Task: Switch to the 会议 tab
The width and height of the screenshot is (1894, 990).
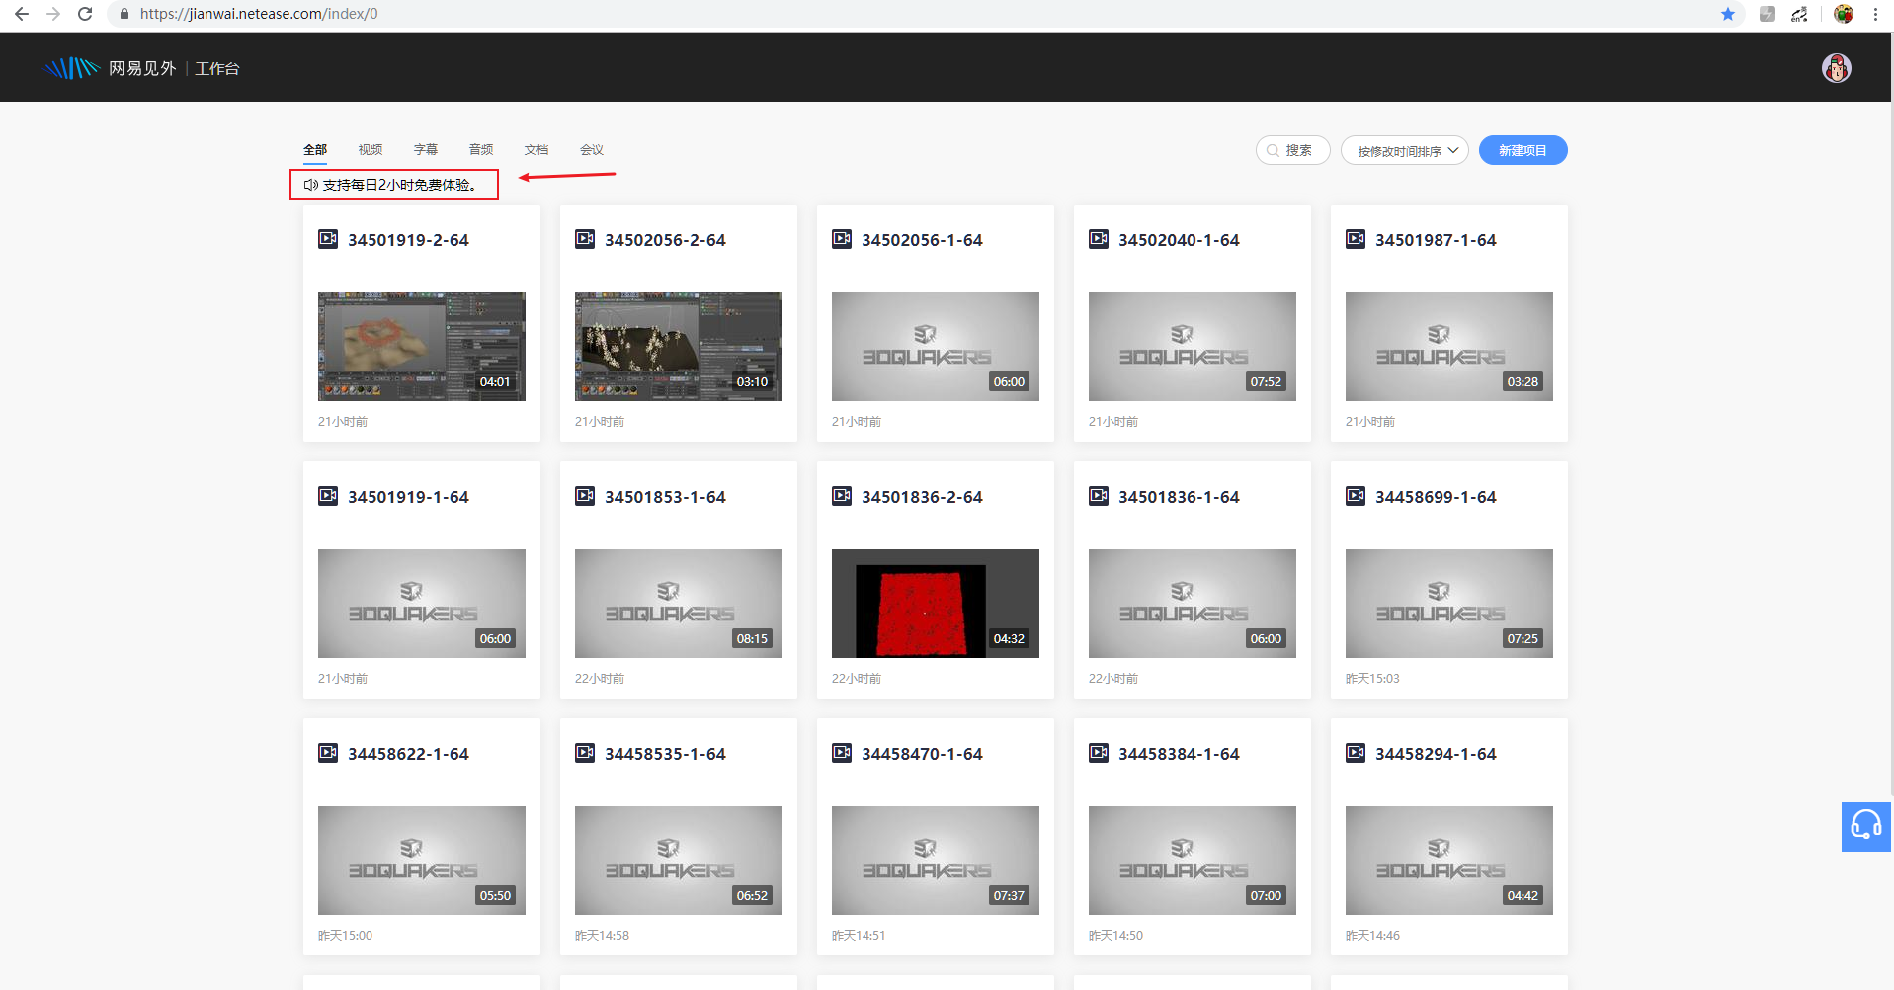Action: pos(592,150)
